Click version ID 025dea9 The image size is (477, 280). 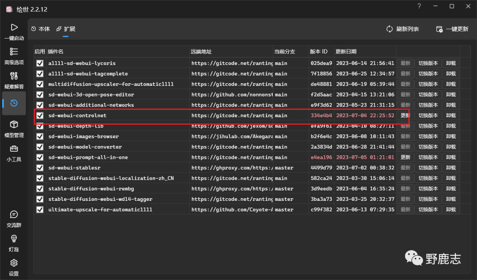(x=321, y=63)
